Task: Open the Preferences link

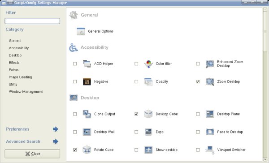Action: 17,129
